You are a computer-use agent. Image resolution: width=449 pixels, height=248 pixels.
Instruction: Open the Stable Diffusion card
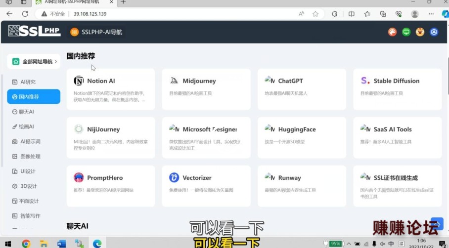point(398,89)
